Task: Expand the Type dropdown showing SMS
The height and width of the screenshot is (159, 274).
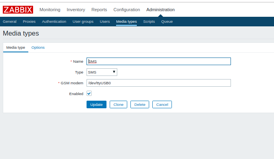Action: tap(102, 72)
